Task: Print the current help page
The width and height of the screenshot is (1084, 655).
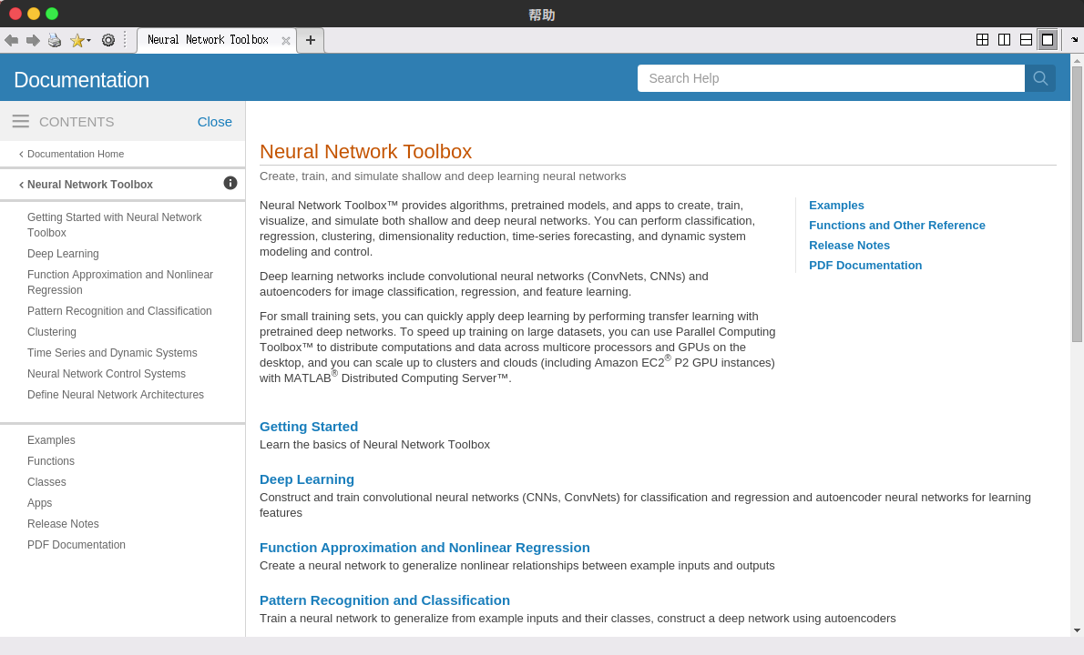Action: tap(55, 40)
